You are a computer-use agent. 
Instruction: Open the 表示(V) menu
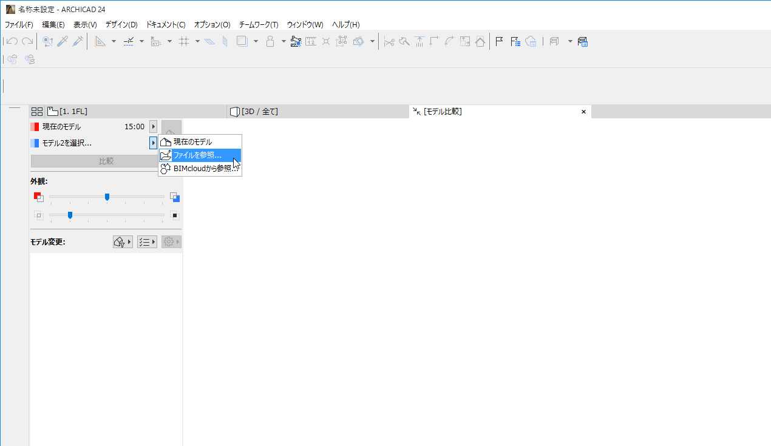click(x=85, y=25)
